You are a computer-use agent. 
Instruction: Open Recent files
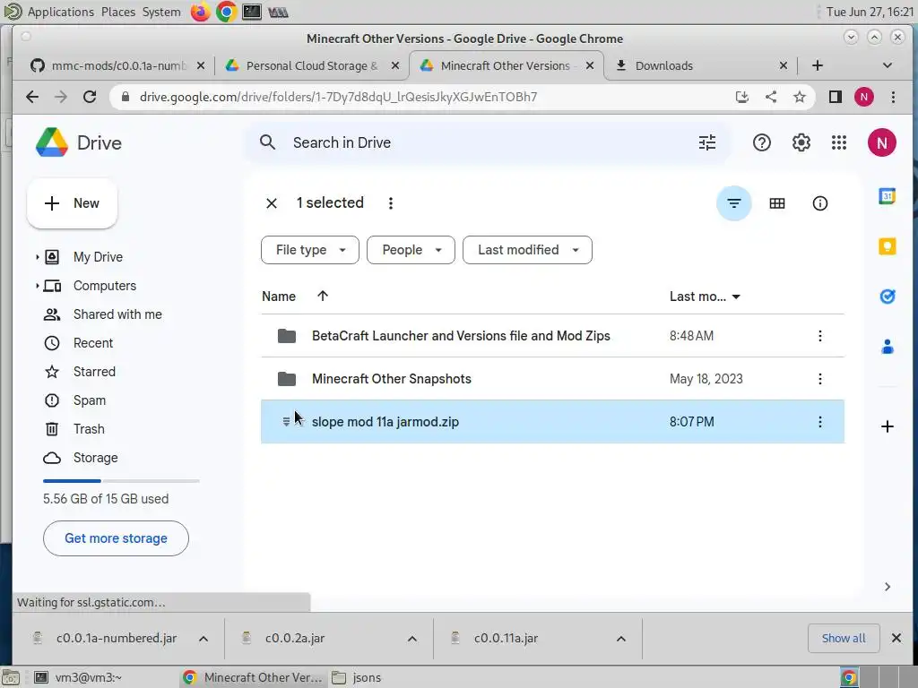92,343
